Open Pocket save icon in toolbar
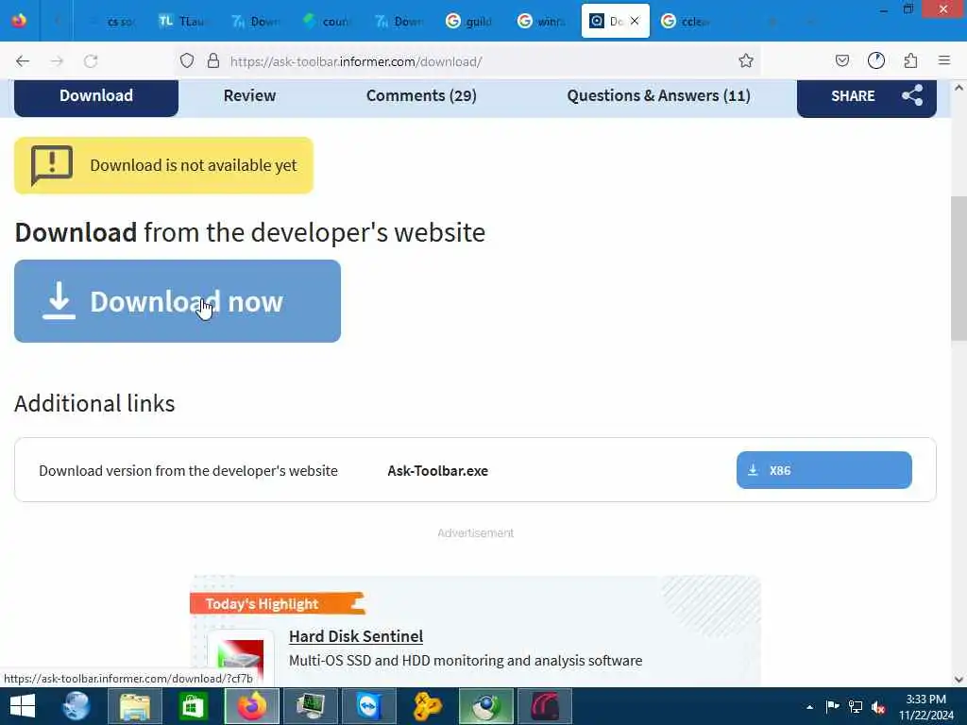This screenshot has height=725, width=967. 842,61
